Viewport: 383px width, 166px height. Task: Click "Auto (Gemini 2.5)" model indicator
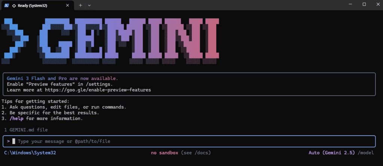[332, 153]
